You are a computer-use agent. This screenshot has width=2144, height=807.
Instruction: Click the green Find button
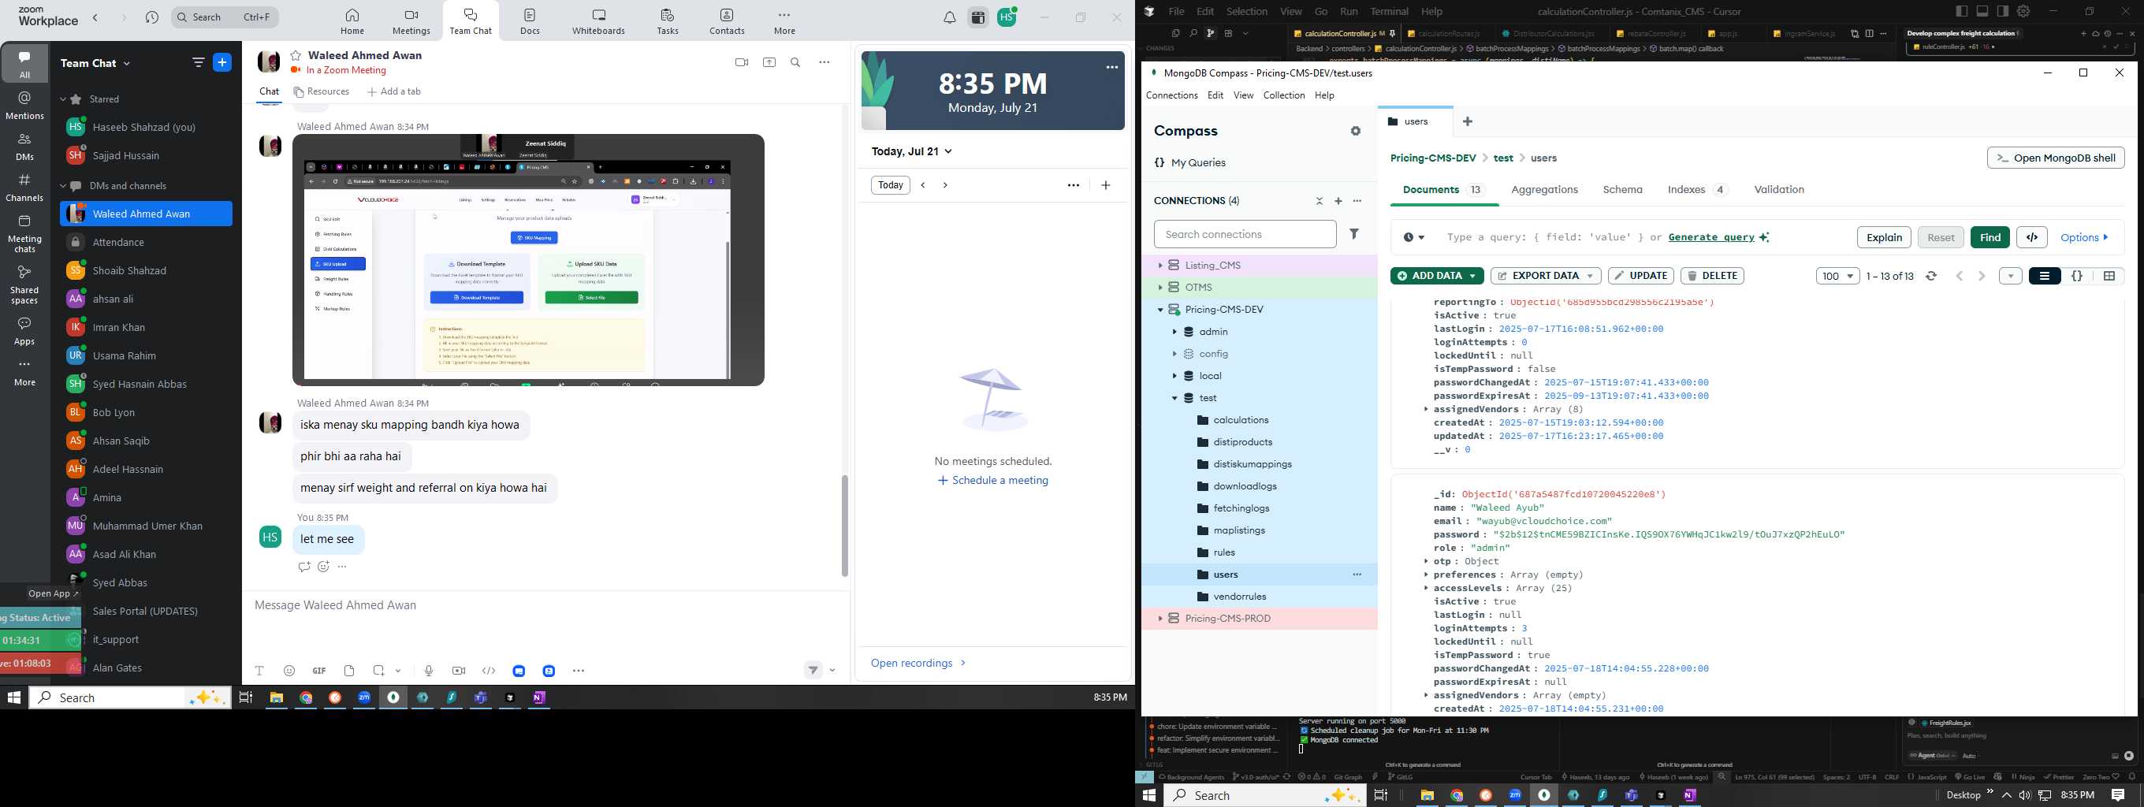click(1990, 237)
